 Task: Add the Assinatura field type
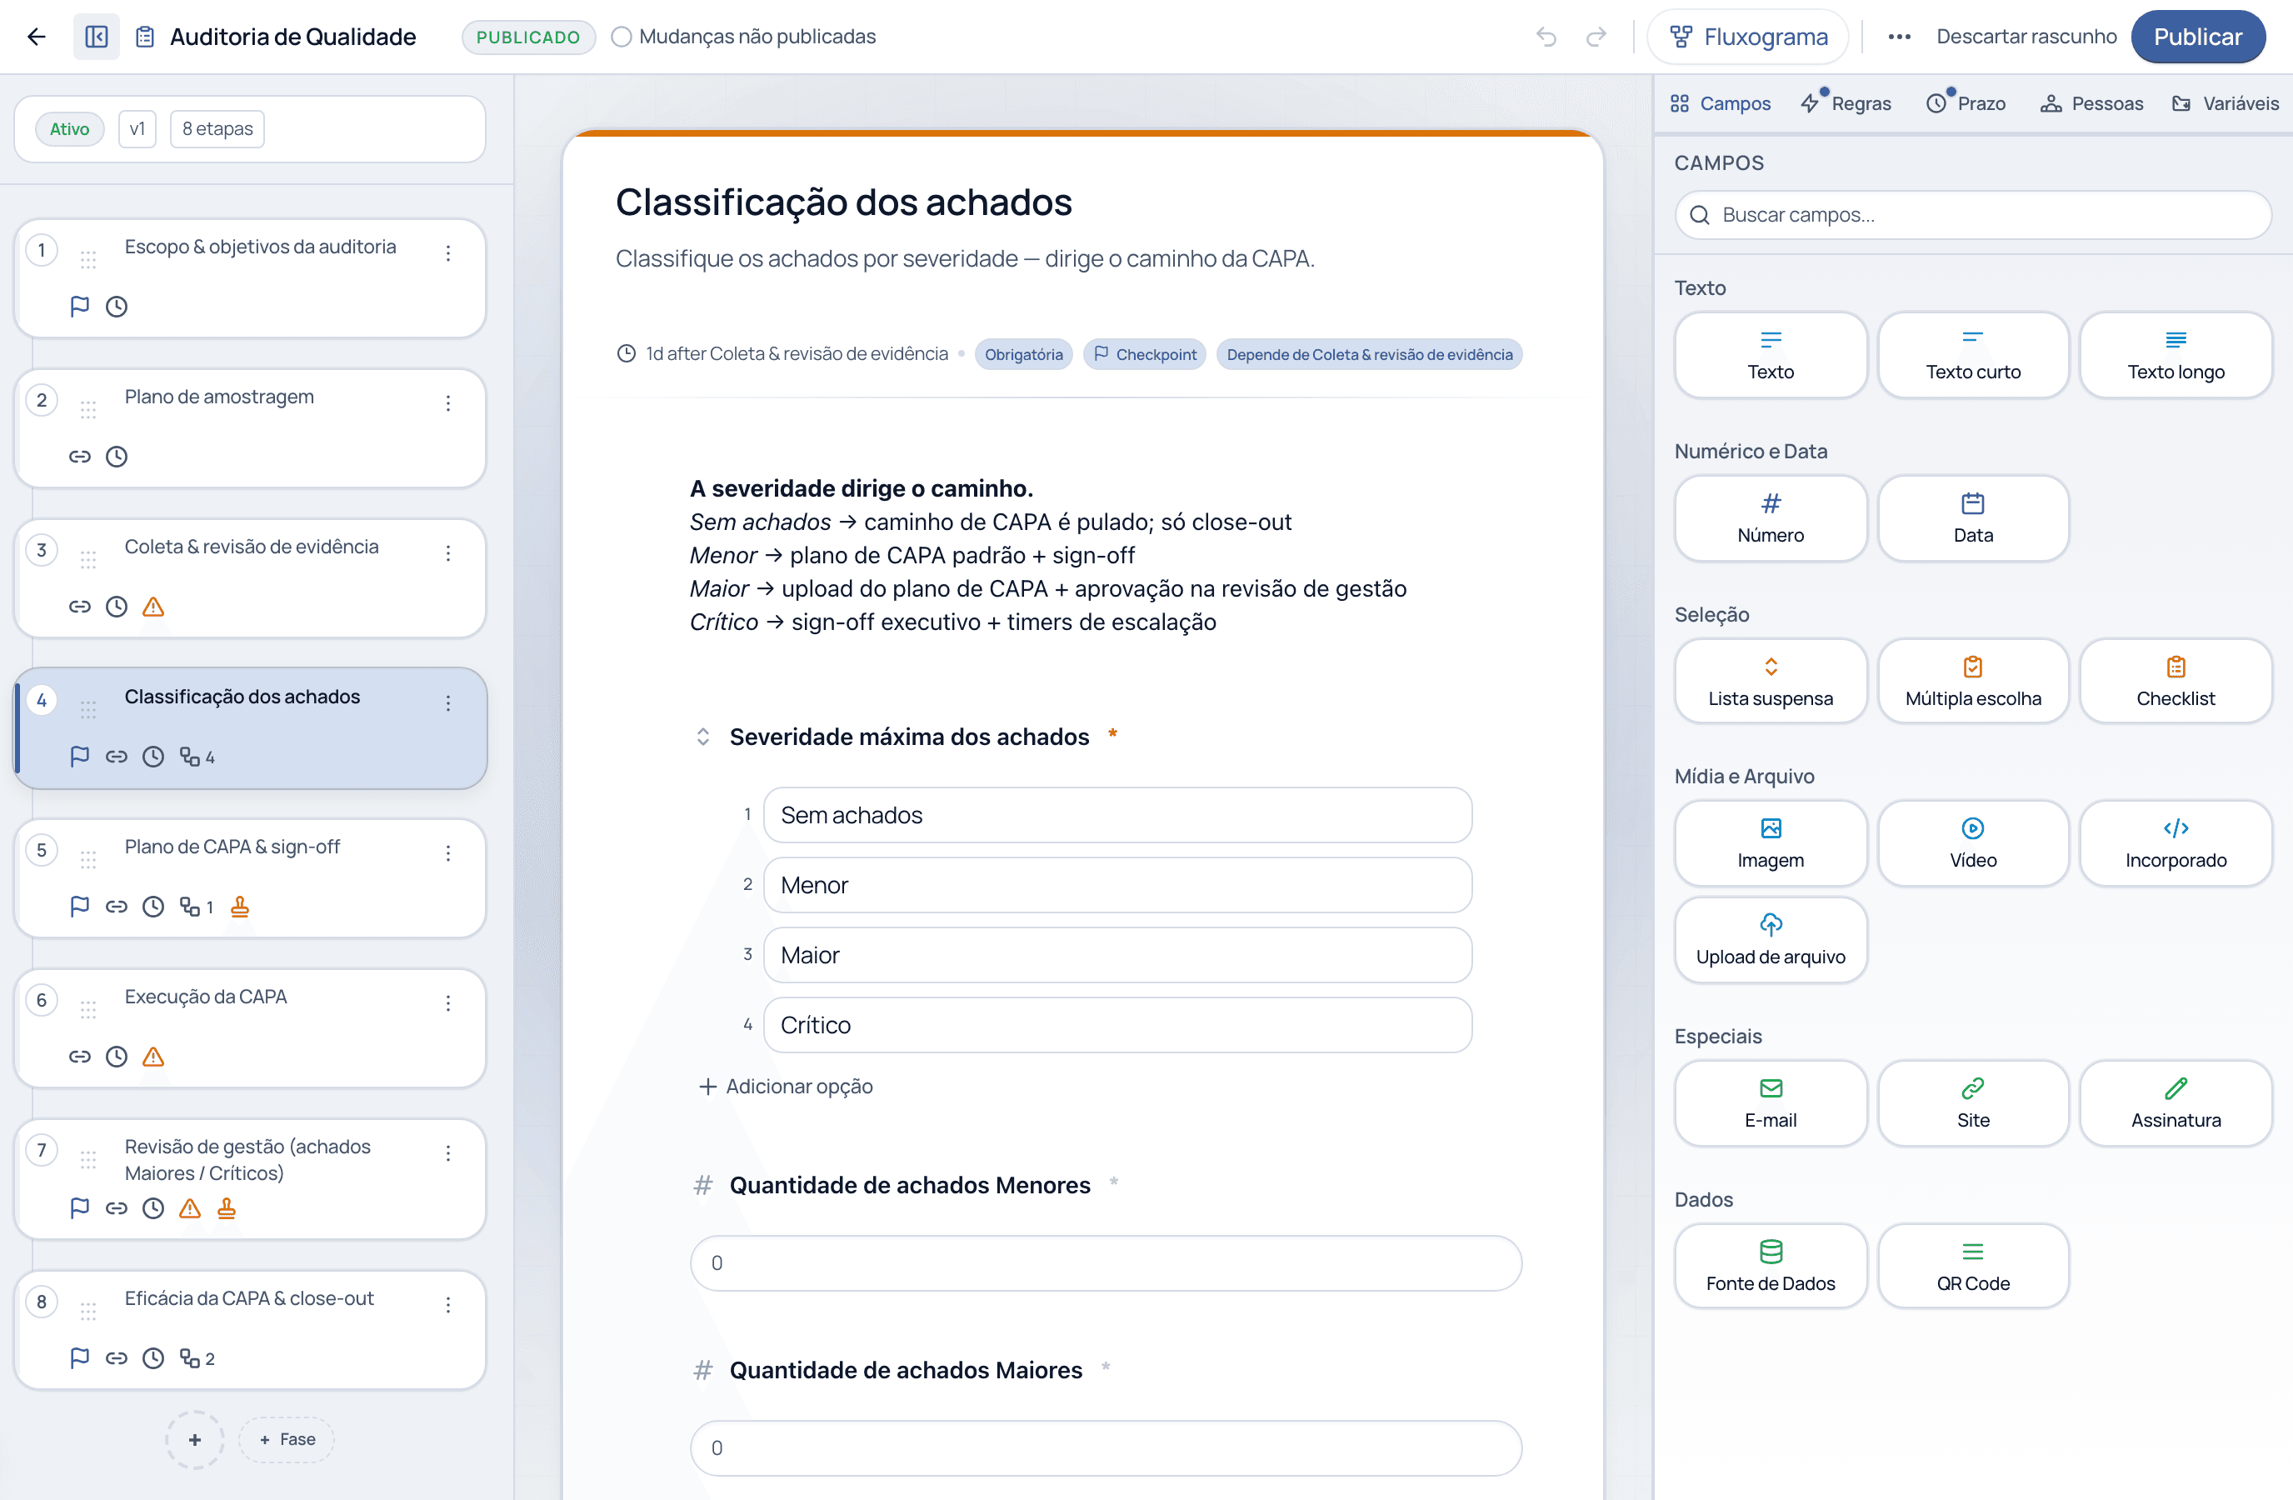tap(2176, 1103)
